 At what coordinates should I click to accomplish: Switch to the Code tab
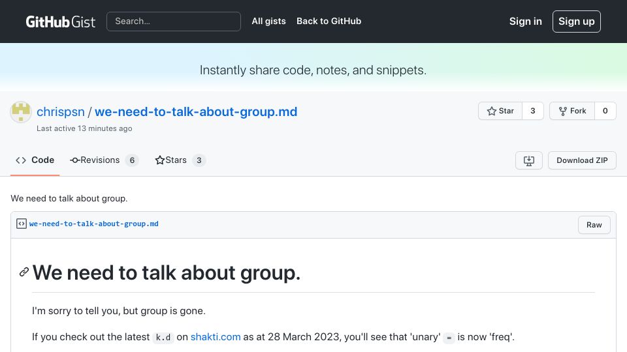point(35,160)
